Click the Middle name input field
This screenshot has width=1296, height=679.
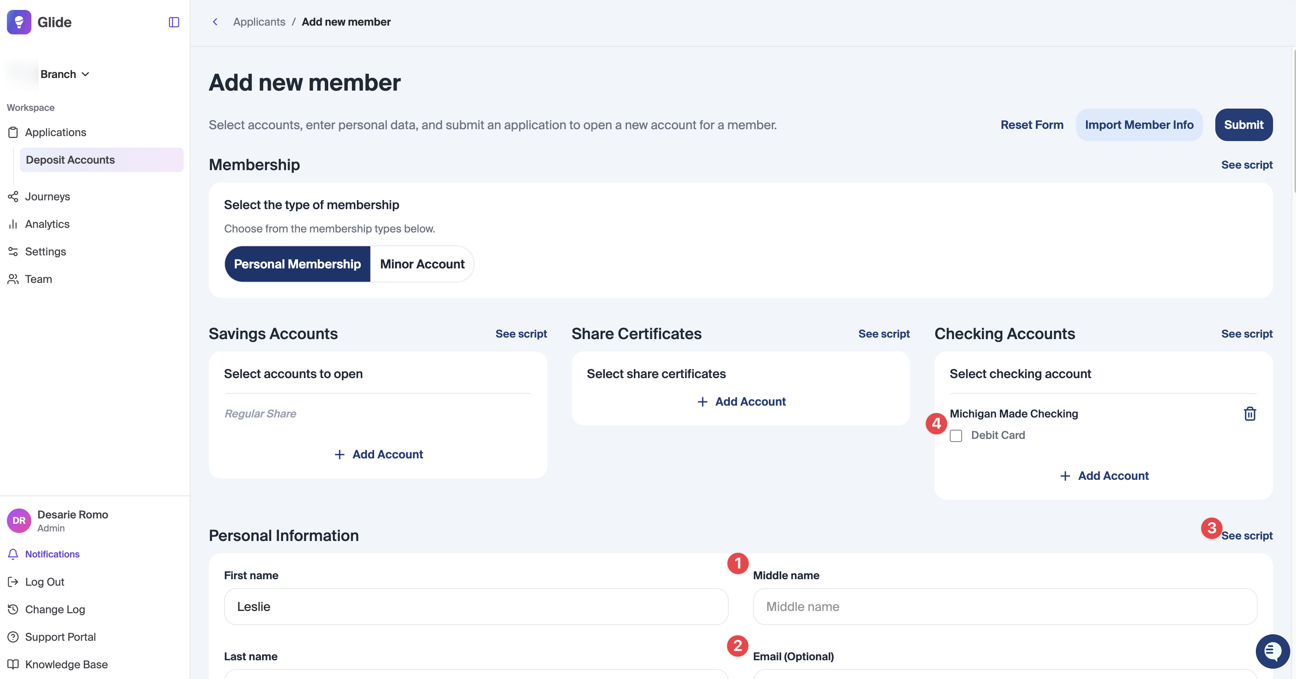tap(1005, 607)
